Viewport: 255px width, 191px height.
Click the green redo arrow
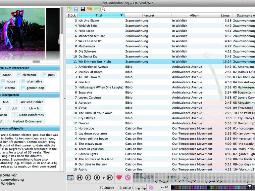(96, 9)
